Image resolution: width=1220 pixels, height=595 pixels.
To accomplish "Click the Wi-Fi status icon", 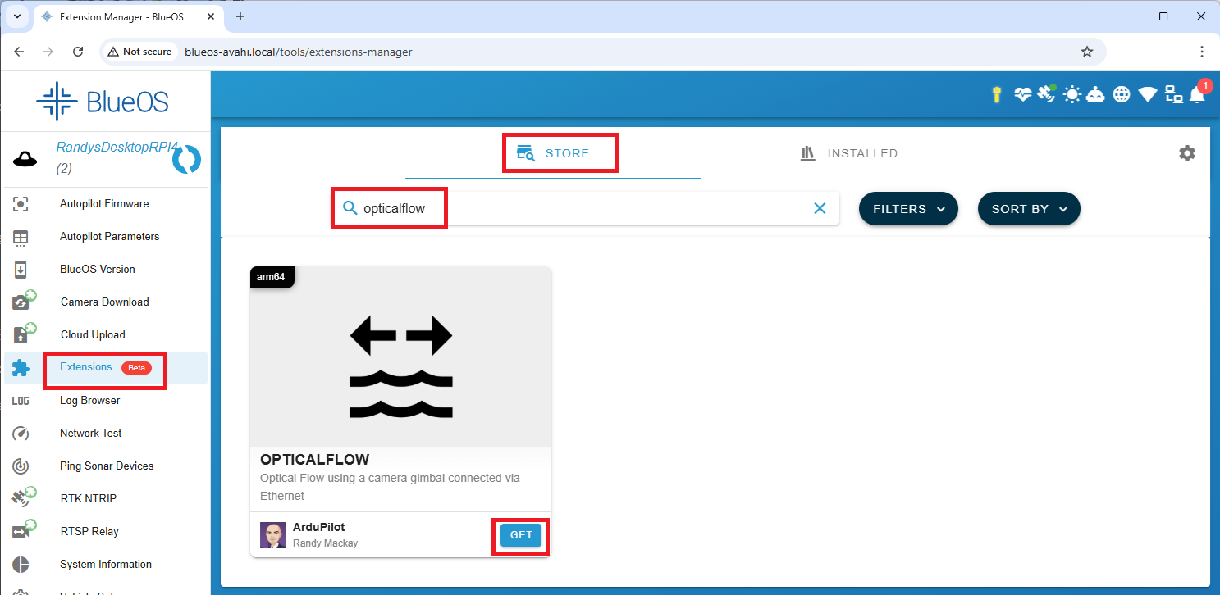I will pyautogui.click(x=1147, y=94).
